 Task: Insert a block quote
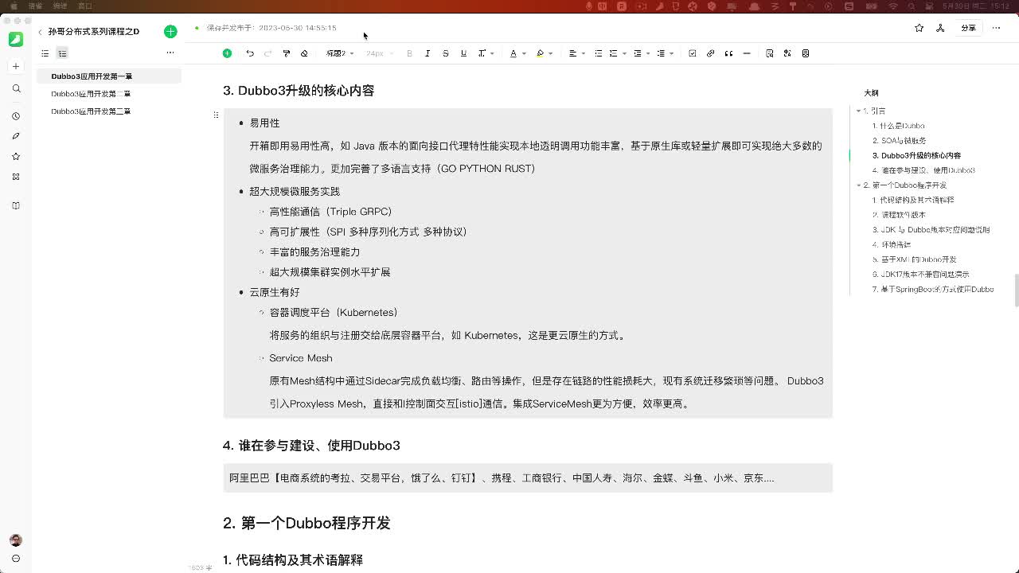tap(728, 53)
